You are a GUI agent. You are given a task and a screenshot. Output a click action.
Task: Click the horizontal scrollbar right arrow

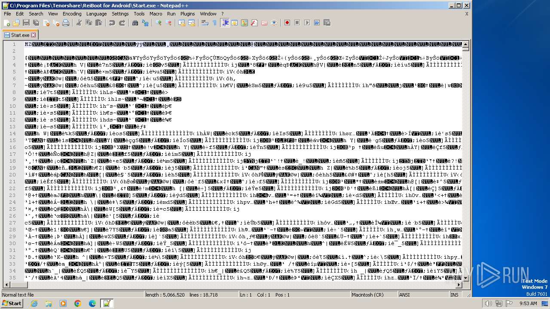coord(459,285)
